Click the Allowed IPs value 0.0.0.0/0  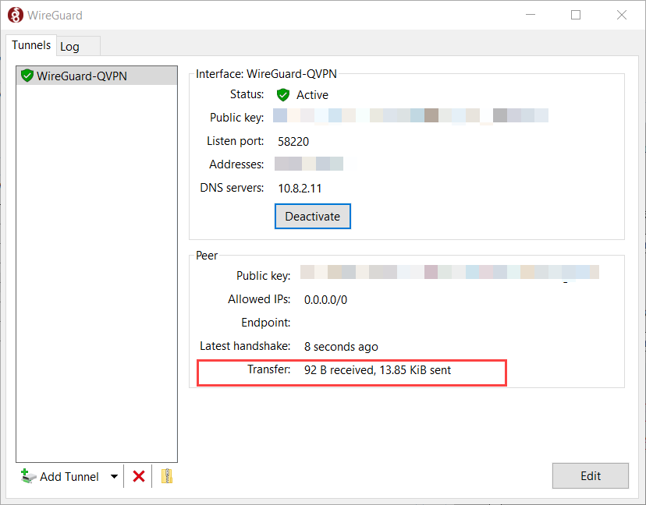point(325,299)
